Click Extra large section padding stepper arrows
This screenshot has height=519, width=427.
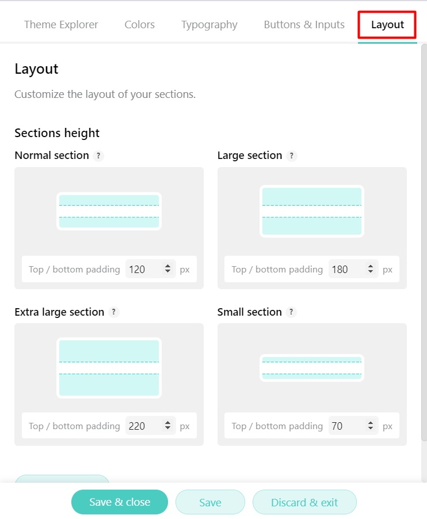click(167, 426)
